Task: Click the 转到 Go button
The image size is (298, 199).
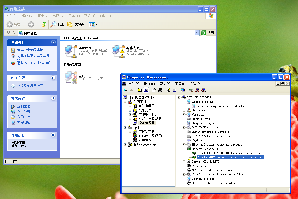Action: point(208,33)
